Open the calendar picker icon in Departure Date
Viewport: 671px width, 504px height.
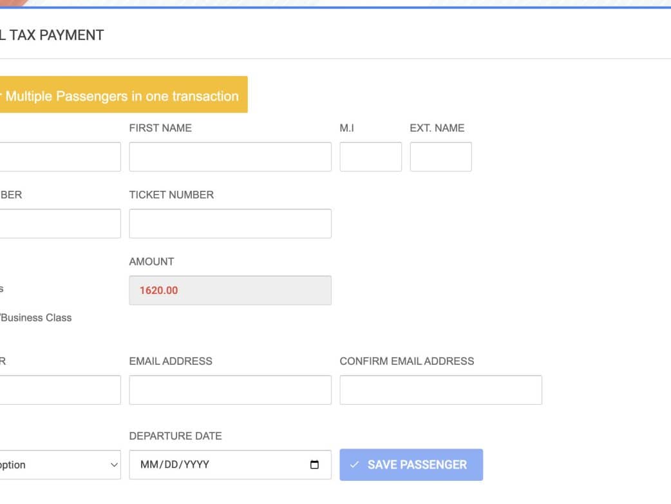pyautogui.click(x=314, y=465)
